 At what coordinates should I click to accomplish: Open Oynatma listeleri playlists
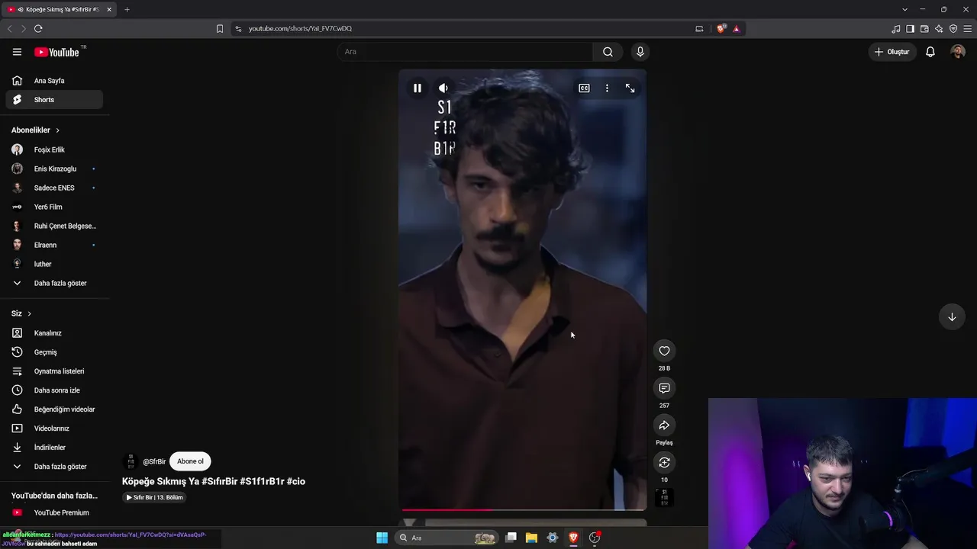click(x=54, y=371)
